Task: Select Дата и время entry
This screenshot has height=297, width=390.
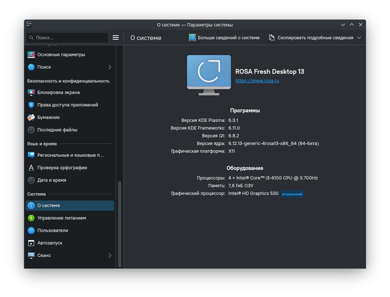Action: (x=52, y=180)
